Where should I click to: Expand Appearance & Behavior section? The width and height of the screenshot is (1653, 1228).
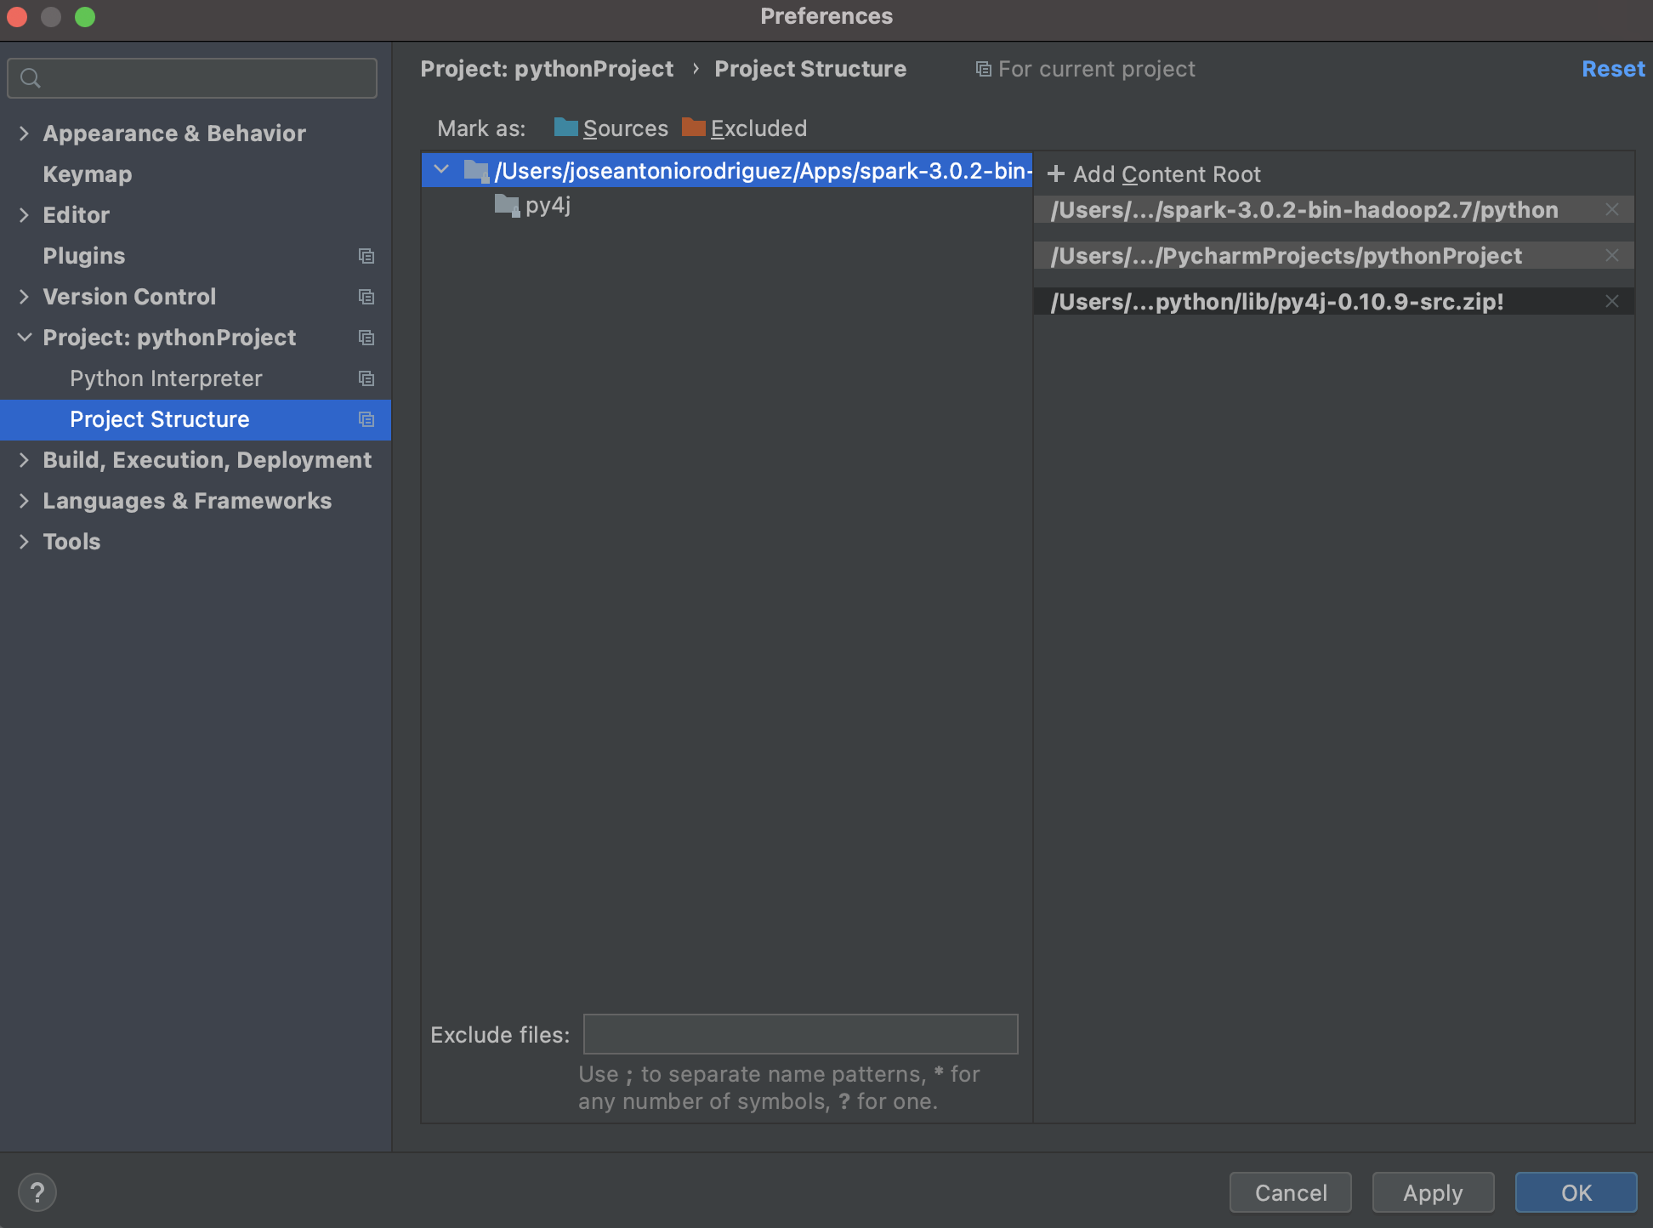(24, 134)
